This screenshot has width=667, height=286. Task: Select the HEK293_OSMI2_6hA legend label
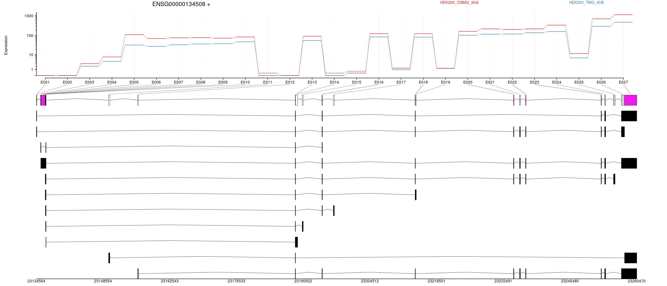(459, 2)
